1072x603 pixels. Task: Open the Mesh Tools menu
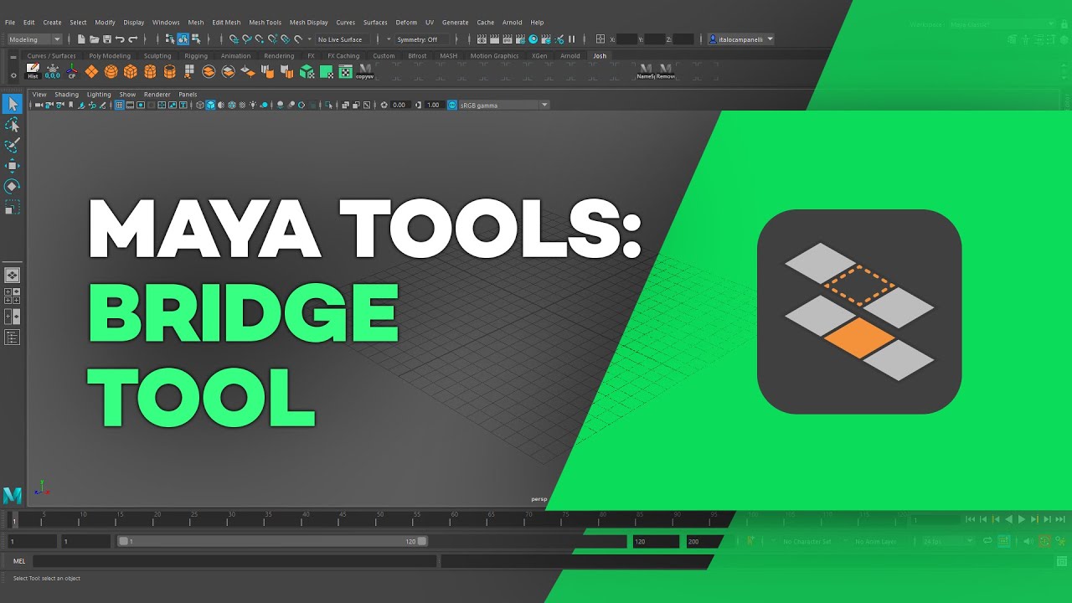coord(265,23)
